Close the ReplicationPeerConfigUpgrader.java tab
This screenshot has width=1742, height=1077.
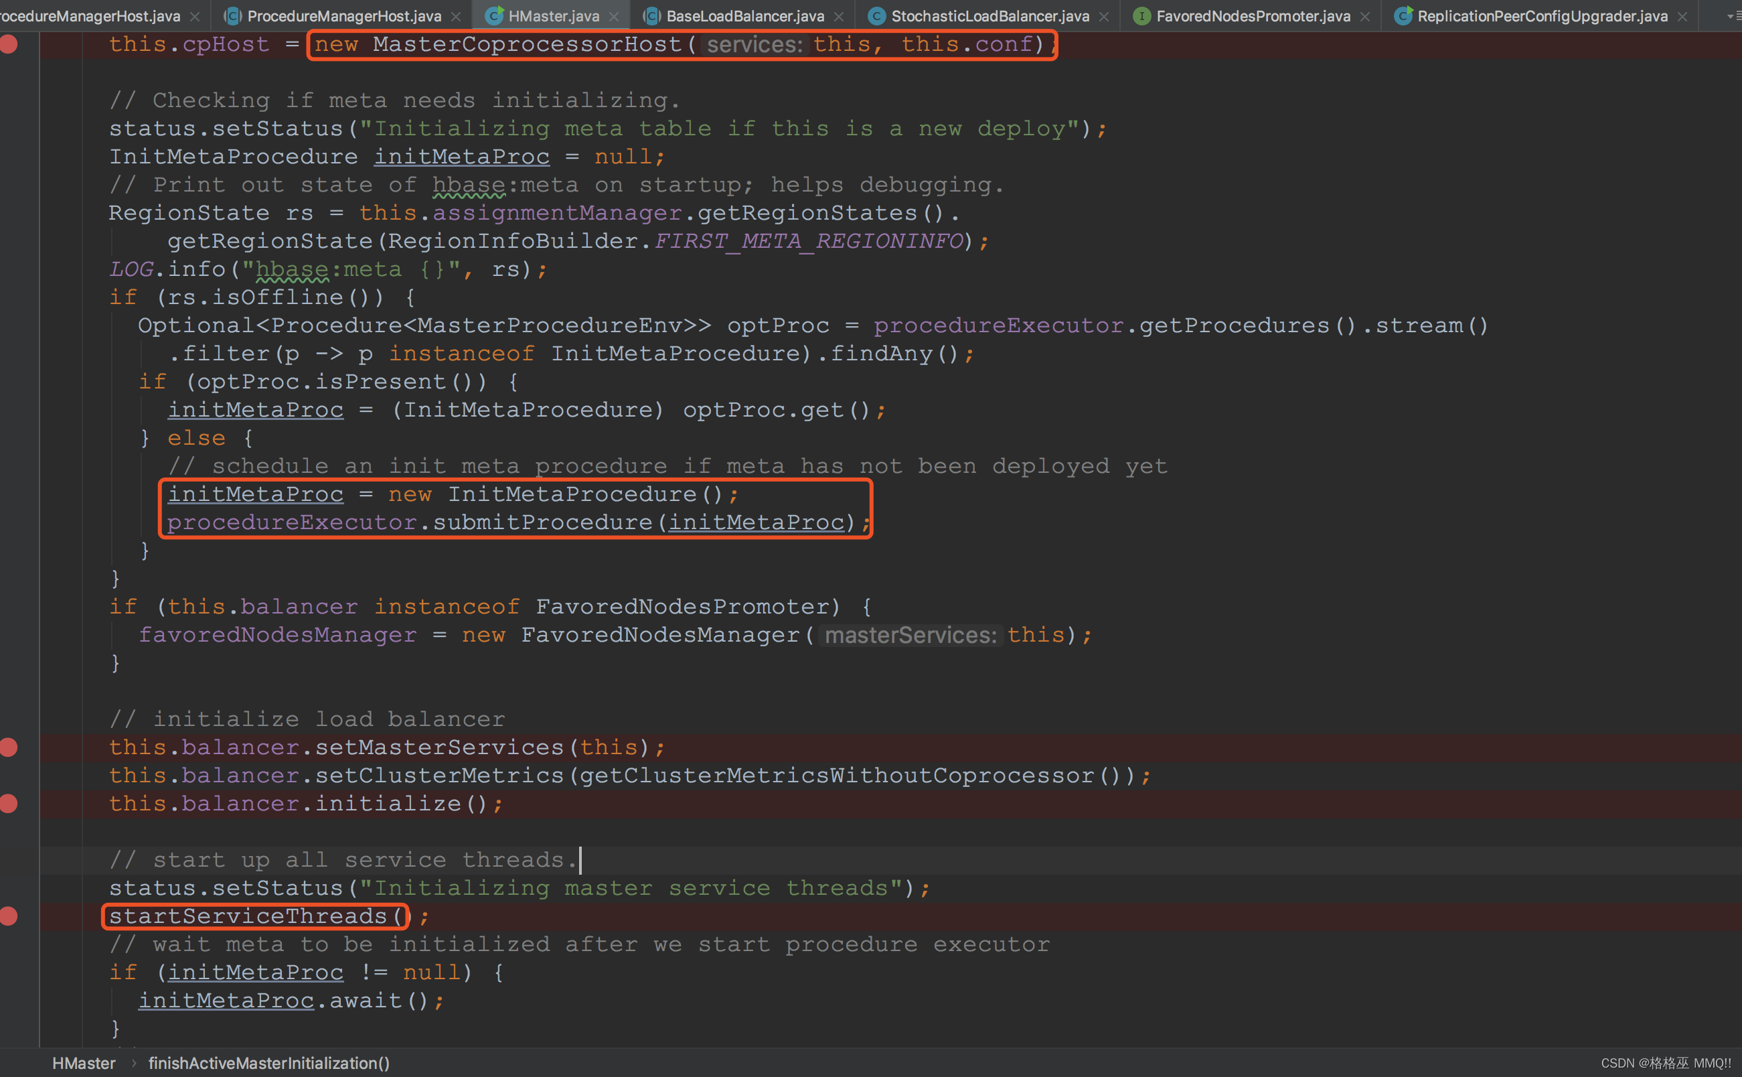coord(1682,16)
